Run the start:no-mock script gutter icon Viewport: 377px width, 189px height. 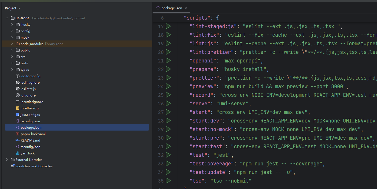click(168, 129)
